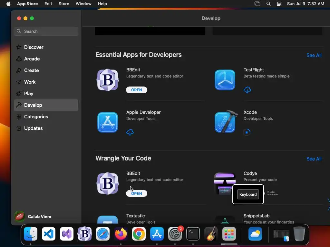330x247 pixels.
Task: Open System Settings from the Dock
Action: [175, 234]
